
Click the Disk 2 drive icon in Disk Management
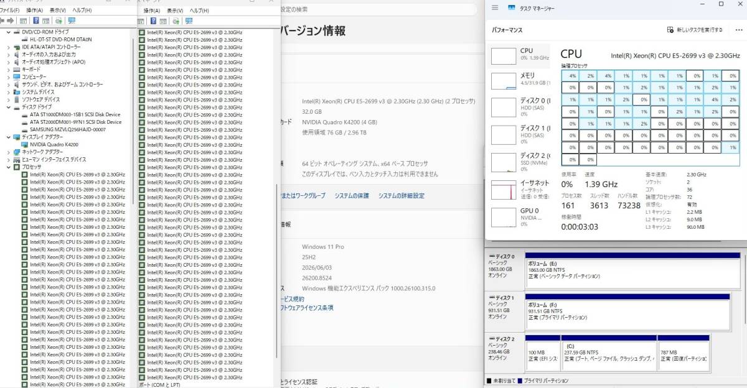tap(491, 338)
